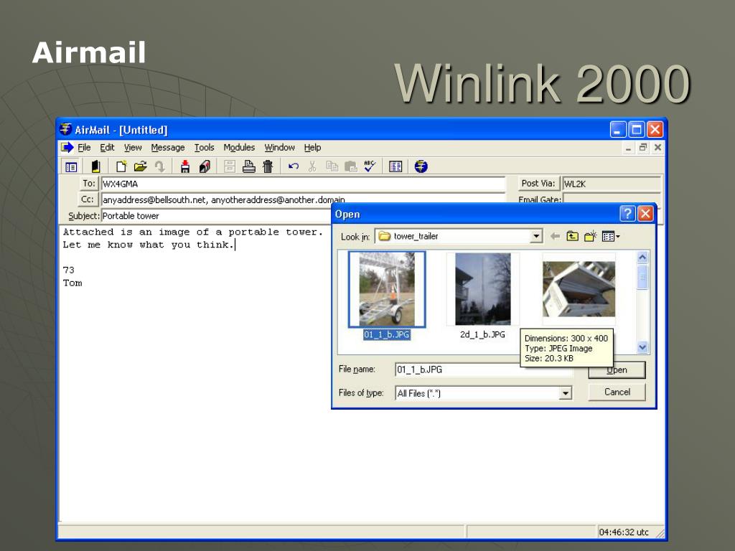Click the Post Via: button
Image resolution: width=735 pixels, height=551 pixels.
[x=538, y=184]
